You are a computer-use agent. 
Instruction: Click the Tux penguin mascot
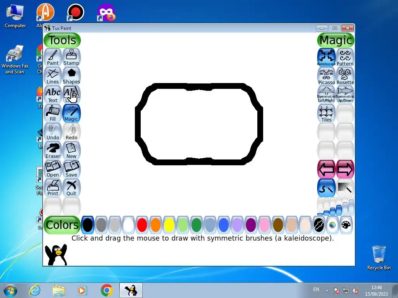coord(56,255)
